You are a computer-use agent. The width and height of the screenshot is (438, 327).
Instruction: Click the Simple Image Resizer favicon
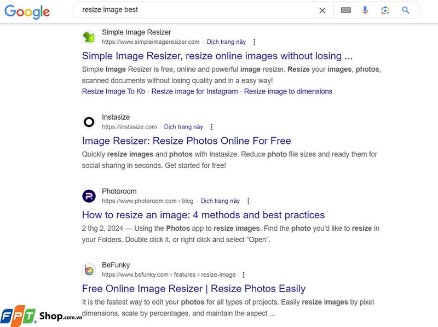[x=89, y=37]
